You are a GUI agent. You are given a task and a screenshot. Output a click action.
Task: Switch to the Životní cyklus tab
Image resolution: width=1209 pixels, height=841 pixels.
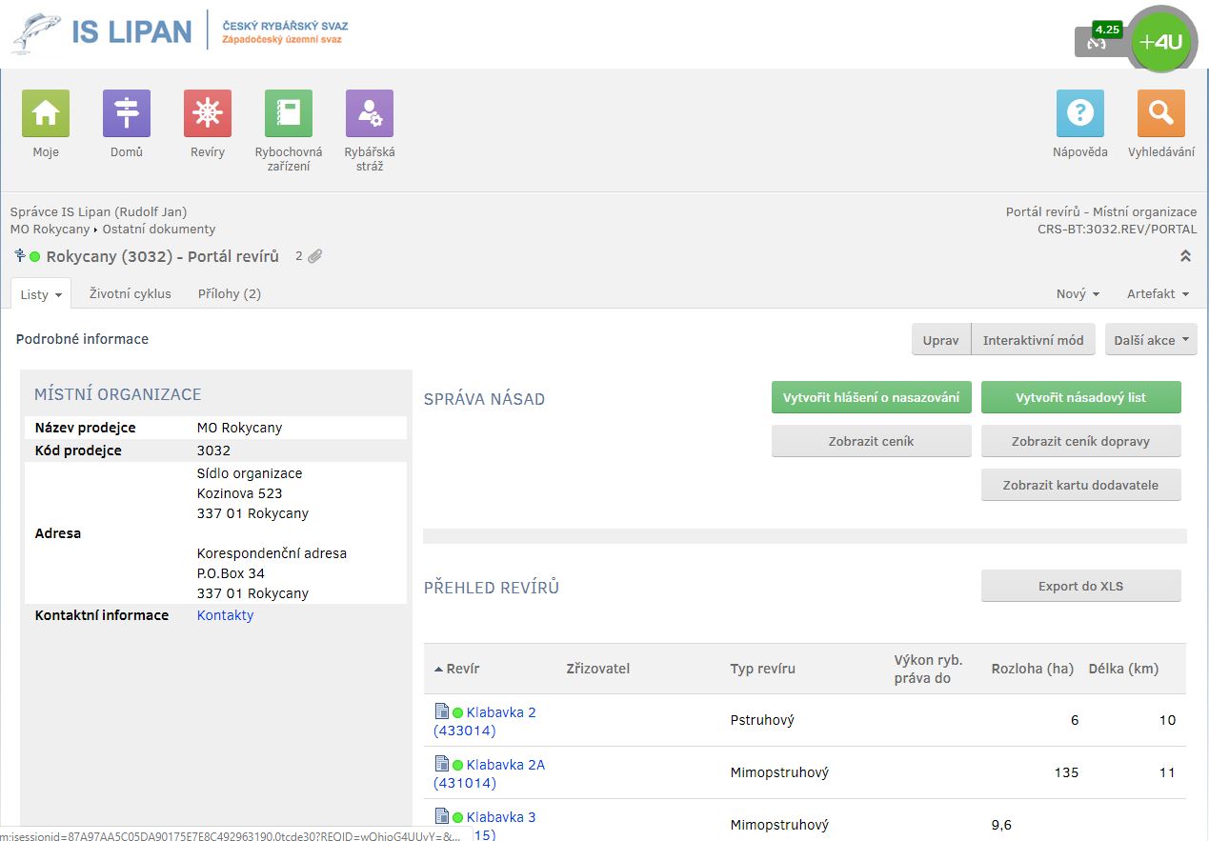tap(131, 294)
